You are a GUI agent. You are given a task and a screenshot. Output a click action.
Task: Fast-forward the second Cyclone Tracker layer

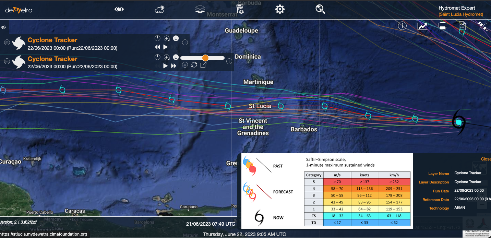[174, 66]
